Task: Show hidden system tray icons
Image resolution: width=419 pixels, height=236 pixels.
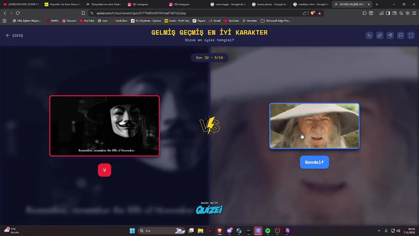Action: pos(379,231)
